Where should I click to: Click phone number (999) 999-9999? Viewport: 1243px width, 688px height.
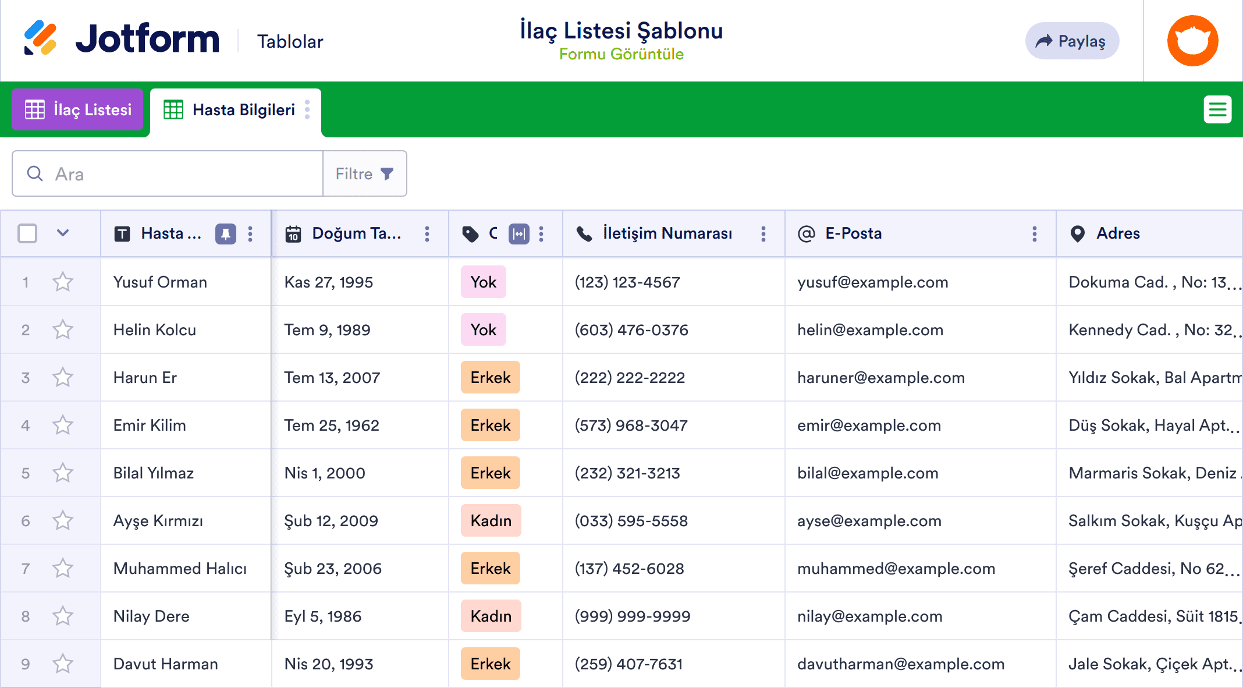633,616
